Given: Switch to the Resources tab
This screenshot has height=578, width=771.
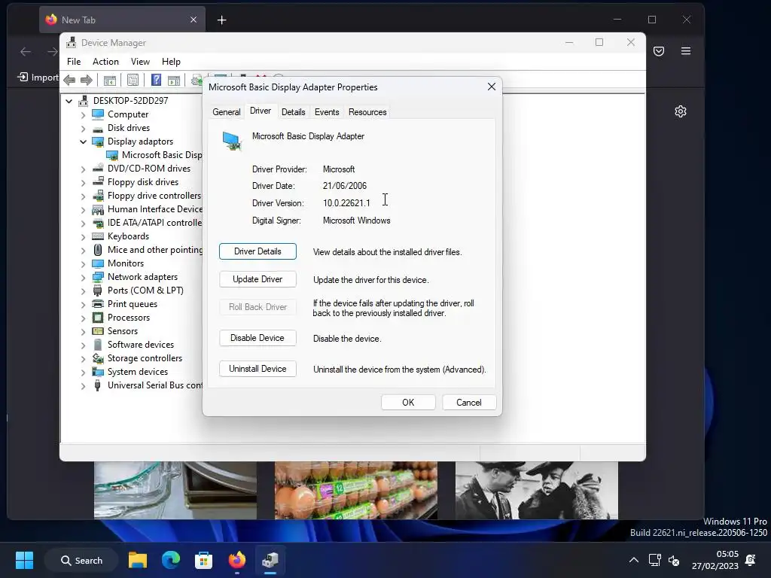Looking at the screenshot, I should (x=367, y=112).
